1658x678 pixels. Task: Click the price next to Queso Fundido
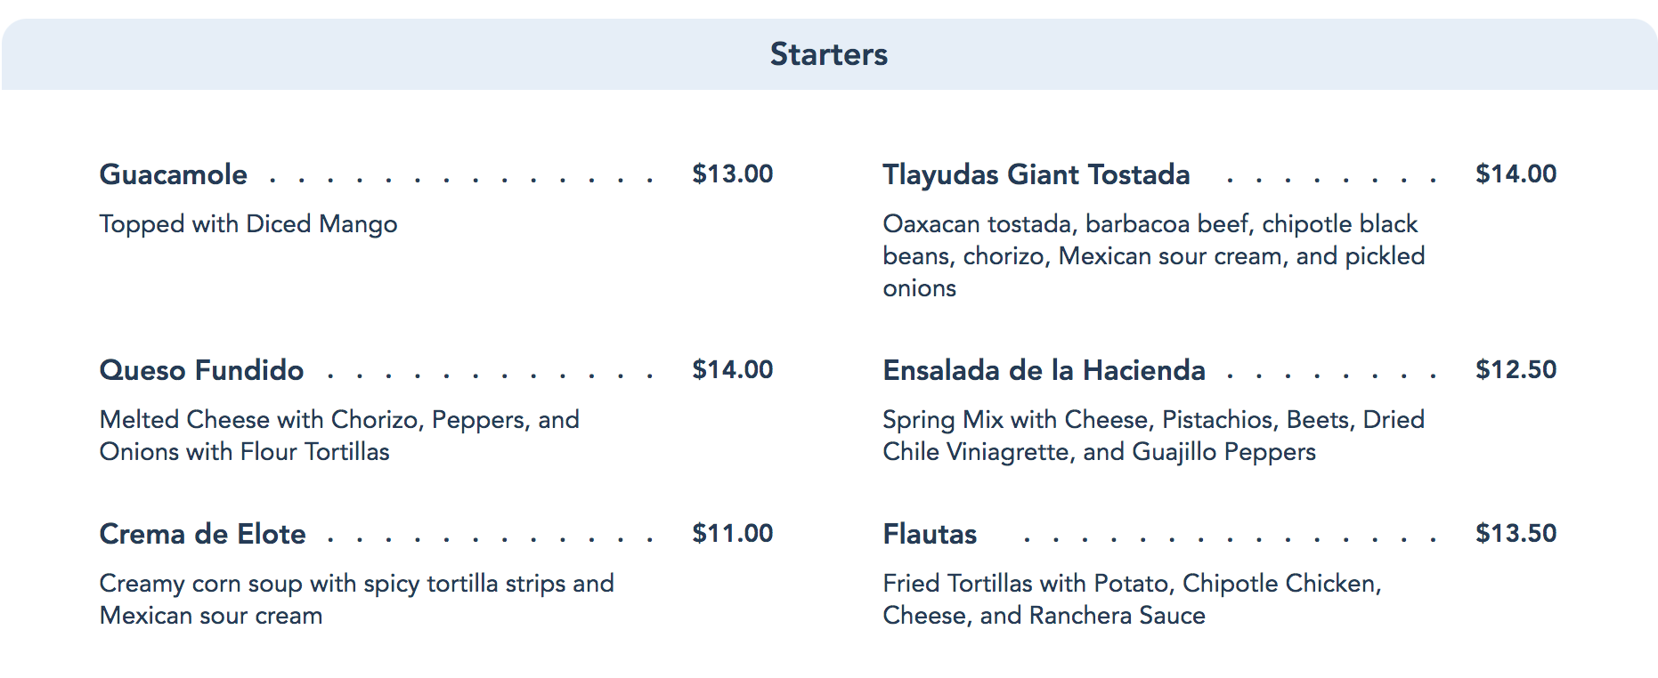732,369
